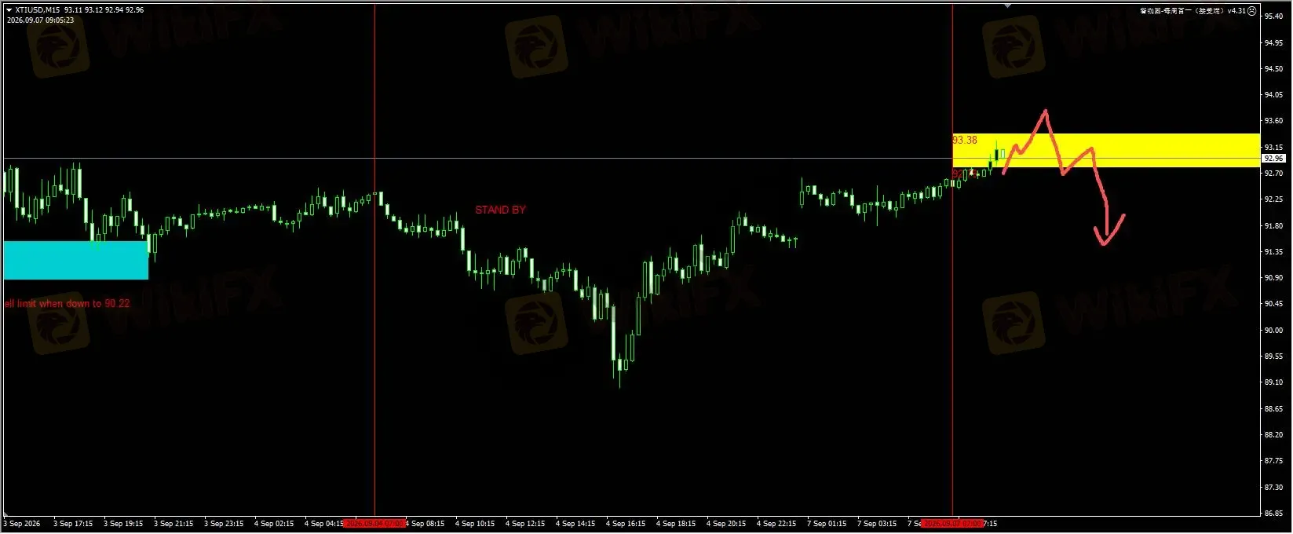Click the red 2026.09.07 07:00 date label
The width and height of the screenshot is (1293, 534).
click(x=953, y=523)
